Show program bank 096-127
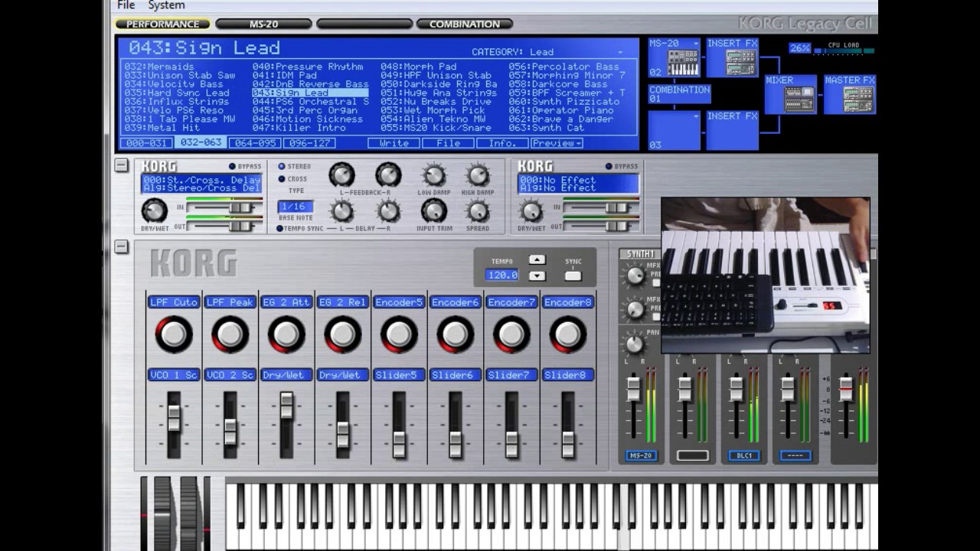Image resolution: width=980 pixels, height=551 pixels. tap(309, 143)
